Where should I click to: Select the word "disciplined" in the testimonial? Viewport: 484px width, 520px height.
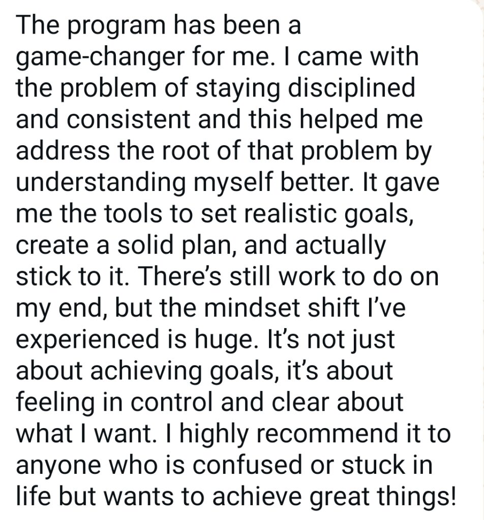click(351, 88)
